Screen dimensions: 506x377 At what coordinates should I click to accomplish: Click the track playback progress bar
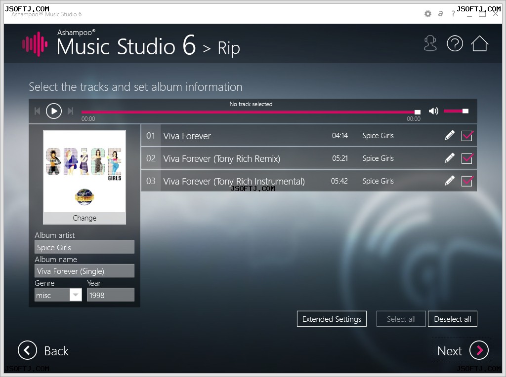251,112
